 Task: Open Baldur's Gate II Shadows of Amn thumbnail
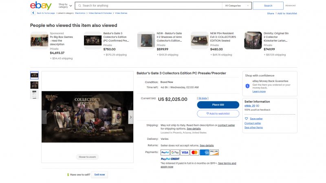146,40
